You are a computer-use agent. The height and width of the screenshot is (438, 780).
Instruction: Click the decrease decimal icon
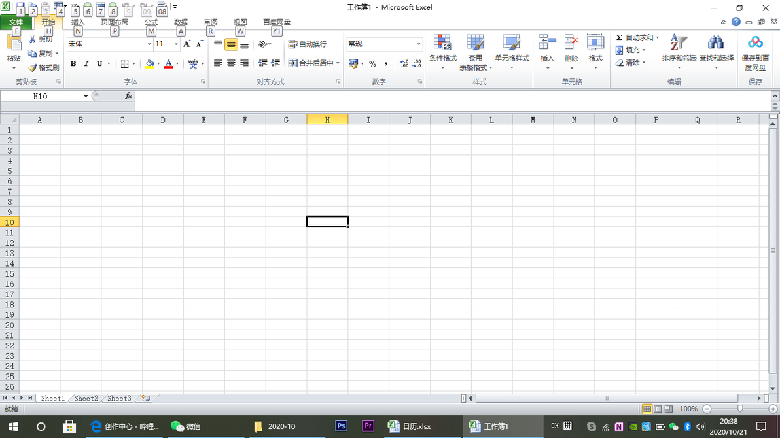pyautogui.click(x=417, y=63)
